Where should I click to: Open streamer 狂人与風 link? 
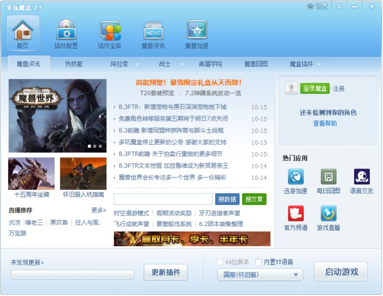pyautogui.click(x=87, y=222)
